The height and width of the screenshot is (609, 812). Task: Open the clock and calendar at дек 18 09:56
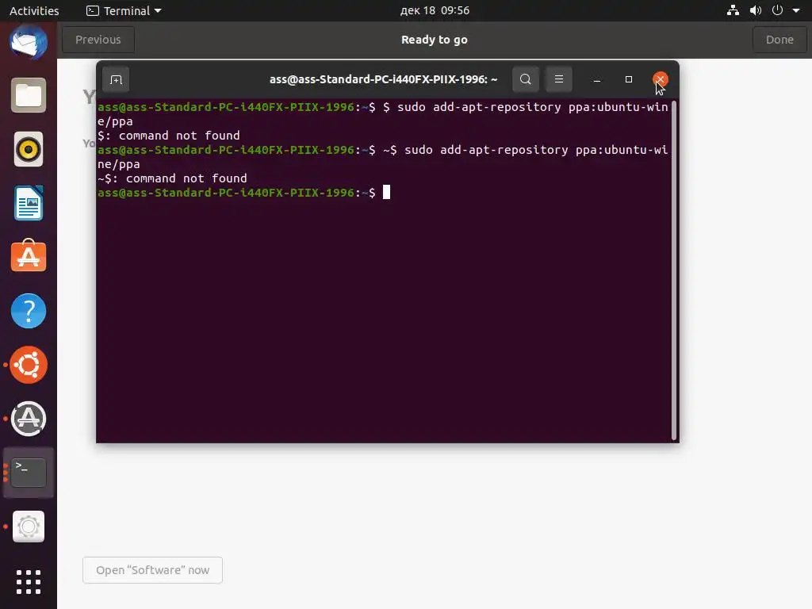435,10
